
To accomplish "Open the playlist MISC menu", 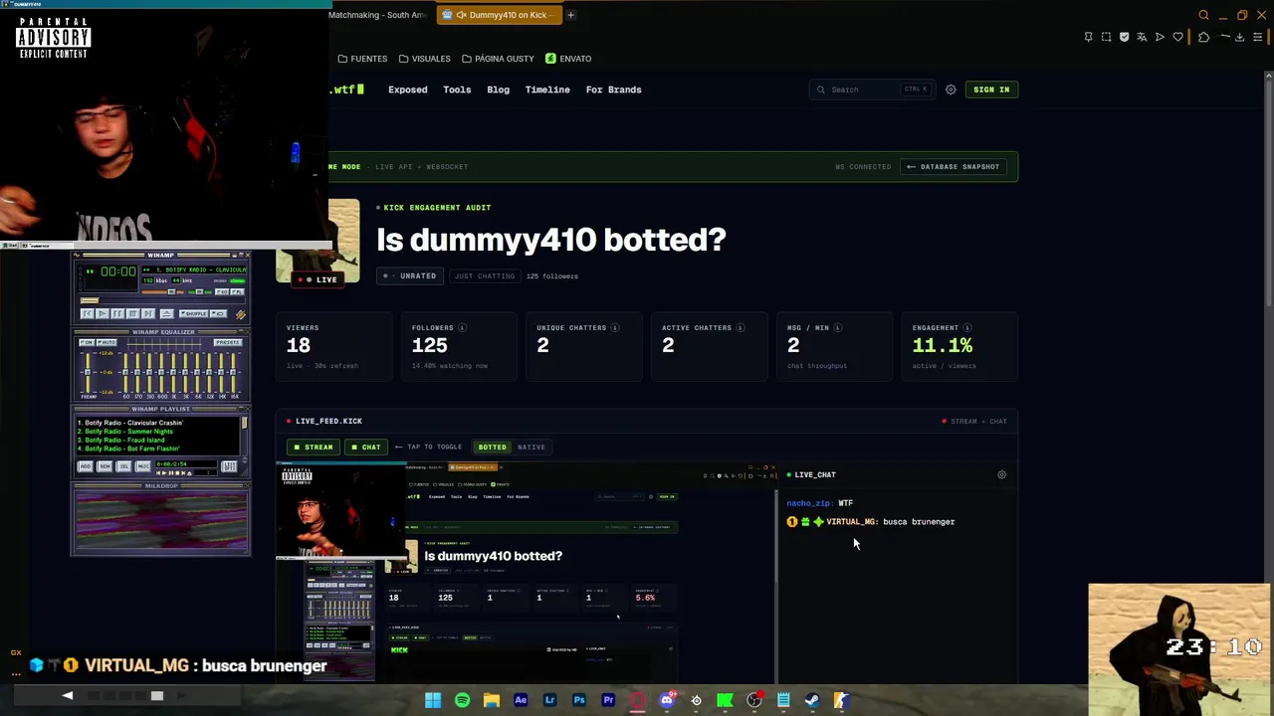I will (x=142, y=465).
